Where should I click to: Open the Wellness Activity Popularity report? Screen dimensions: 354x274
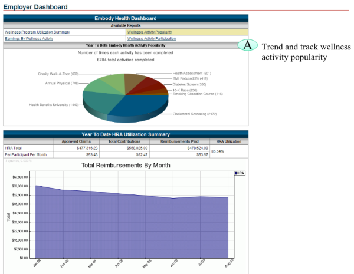coord(149,32)
